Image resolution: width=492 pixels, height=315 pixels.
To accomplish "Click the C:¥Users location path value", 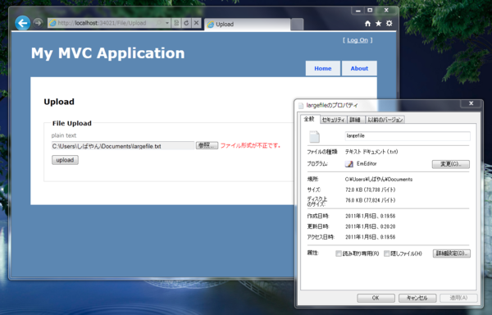I will [379, 180].
